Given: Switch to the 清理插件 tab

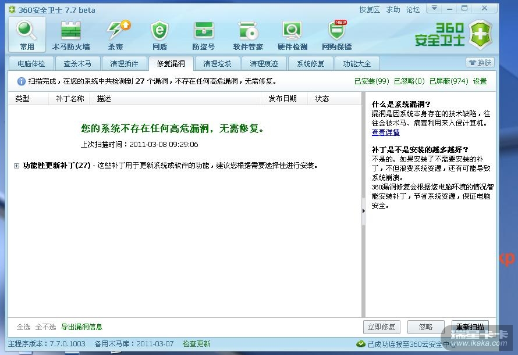Looking at the screenshot, I should [x=124, y=64].
